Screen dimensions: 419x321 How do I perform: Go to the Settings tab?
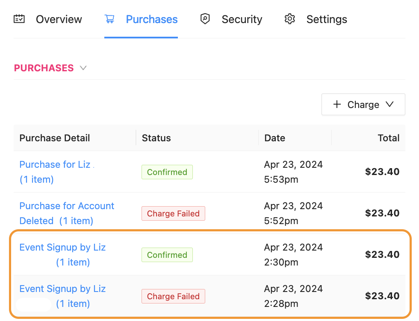[x=327, y=19]
